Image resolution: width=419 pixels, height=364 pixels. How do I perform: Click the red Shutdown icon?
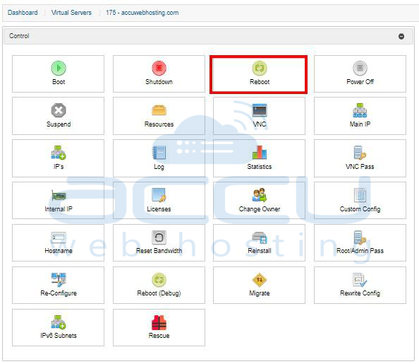pyautogui.click(x=159, y=68)
